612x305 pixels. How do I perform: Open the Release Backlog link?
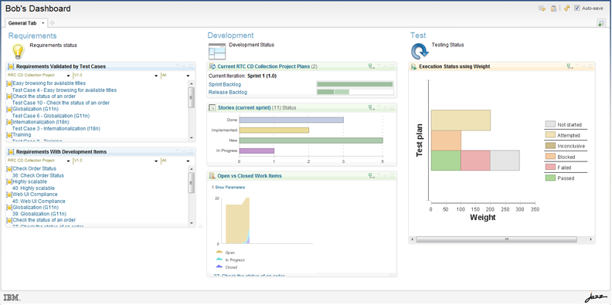coord(228,93)
